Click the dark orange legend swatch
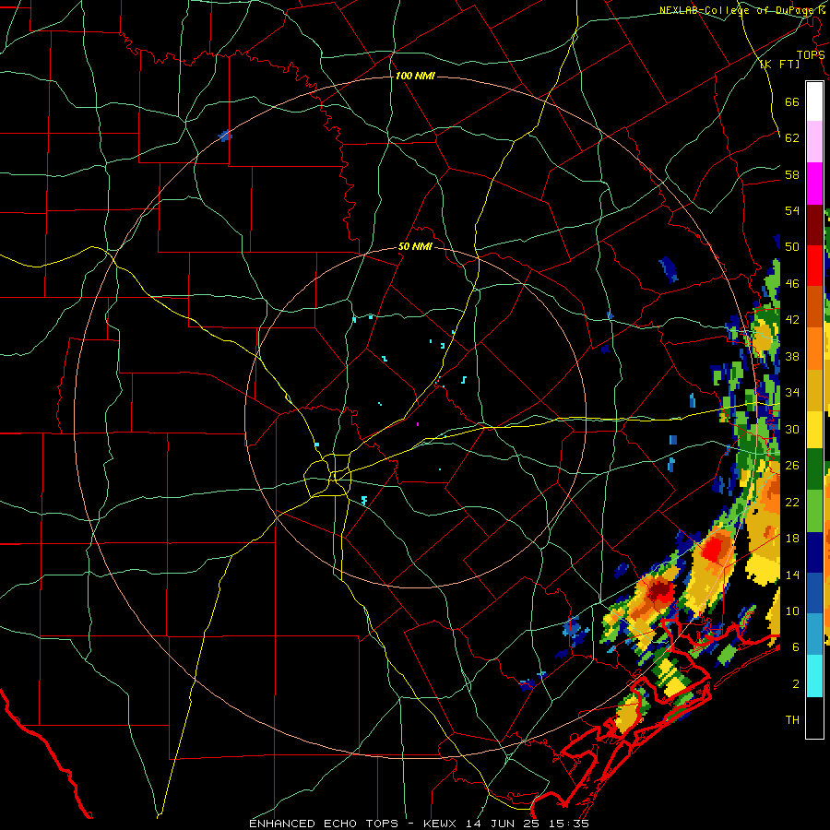Image resolution: width=830 pixels, height=830 pixels. point(814,307)
